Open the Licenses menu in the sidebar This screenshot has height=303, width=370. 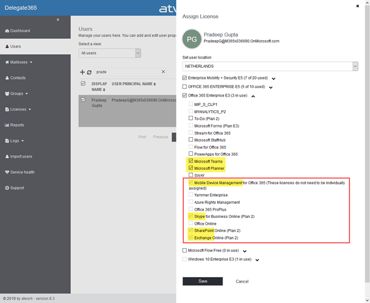(18, 110)
